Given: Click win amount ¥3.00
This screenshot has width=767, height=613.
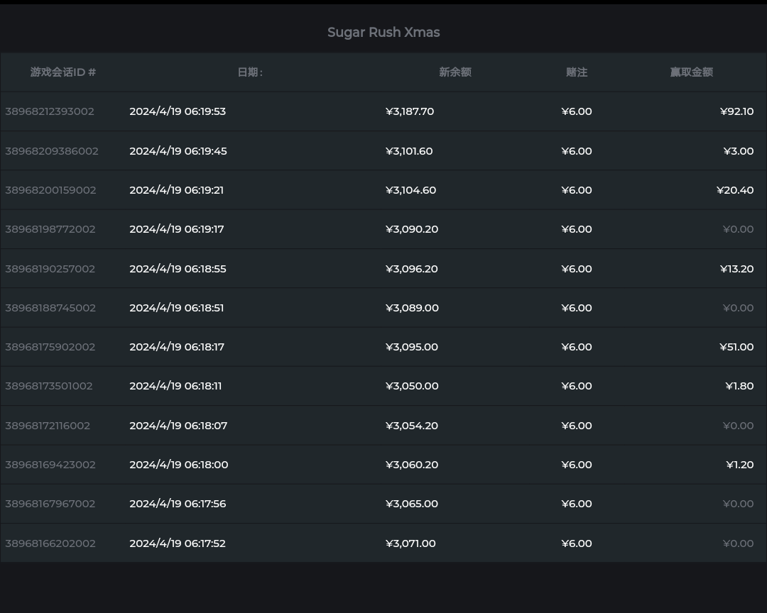Looking at the screenshot, I should click(x=739, y=151).
